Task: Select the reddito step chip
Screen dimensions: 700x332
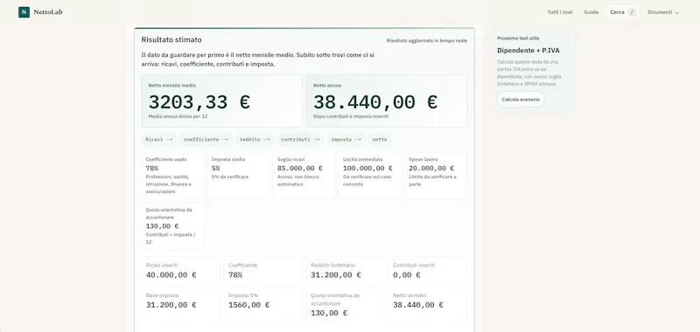Action: (255, 140)
